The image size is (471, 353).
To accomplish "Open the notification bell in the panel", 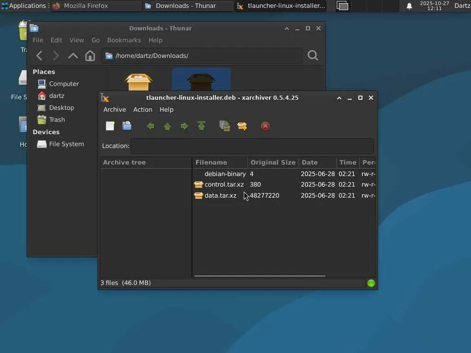I will [409, 6].
